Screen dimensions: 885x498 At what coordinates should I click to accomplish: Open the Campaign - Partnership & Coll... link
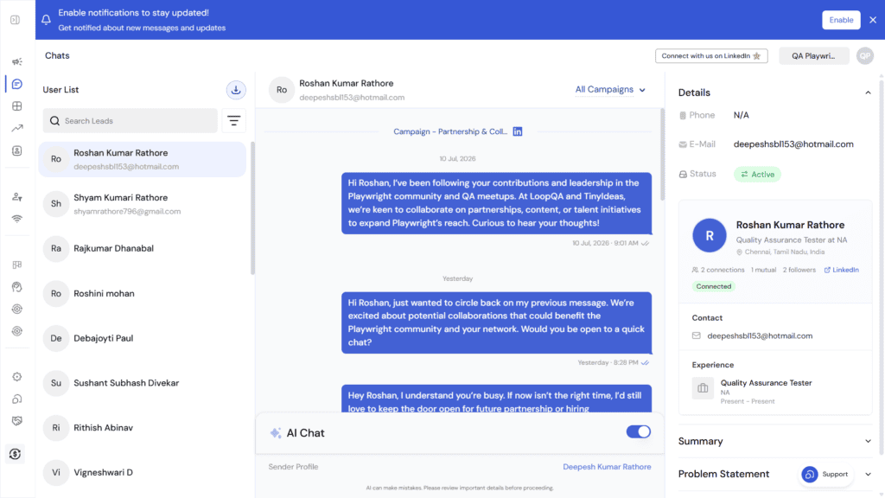450,131
